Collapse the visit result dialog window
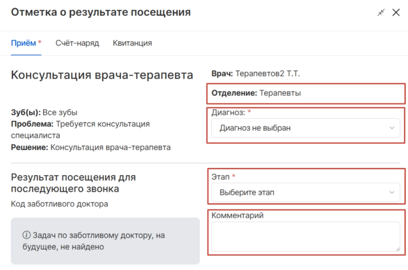Image resolution: width=408 pixels, height=270 pixels. [381, 13]
